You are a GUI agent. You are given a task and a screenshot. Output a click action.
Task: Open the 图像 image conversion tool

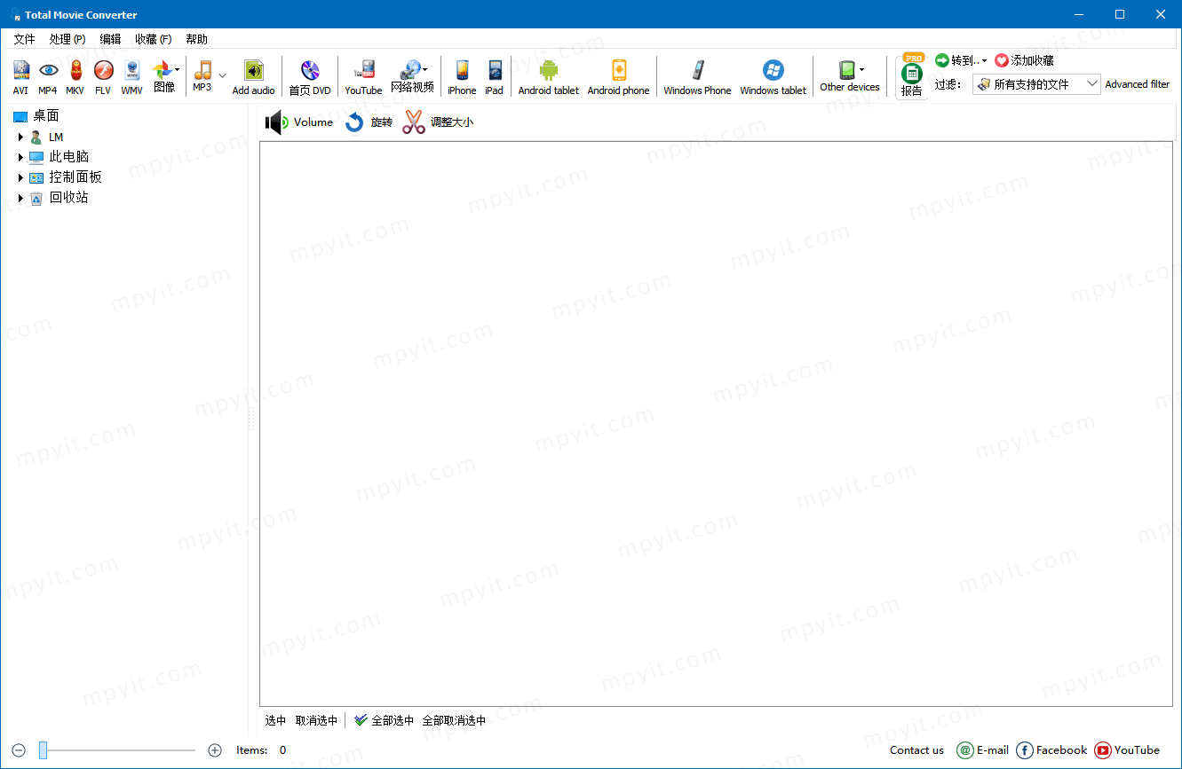pos(164,77)
